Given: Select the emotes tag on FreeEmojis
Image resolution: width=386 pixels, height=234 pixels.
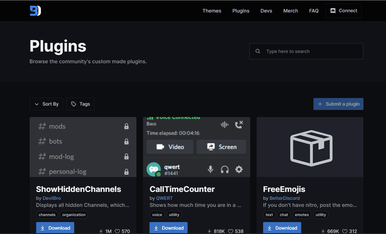Looking at the screenshot, I should tap(302, 215).
